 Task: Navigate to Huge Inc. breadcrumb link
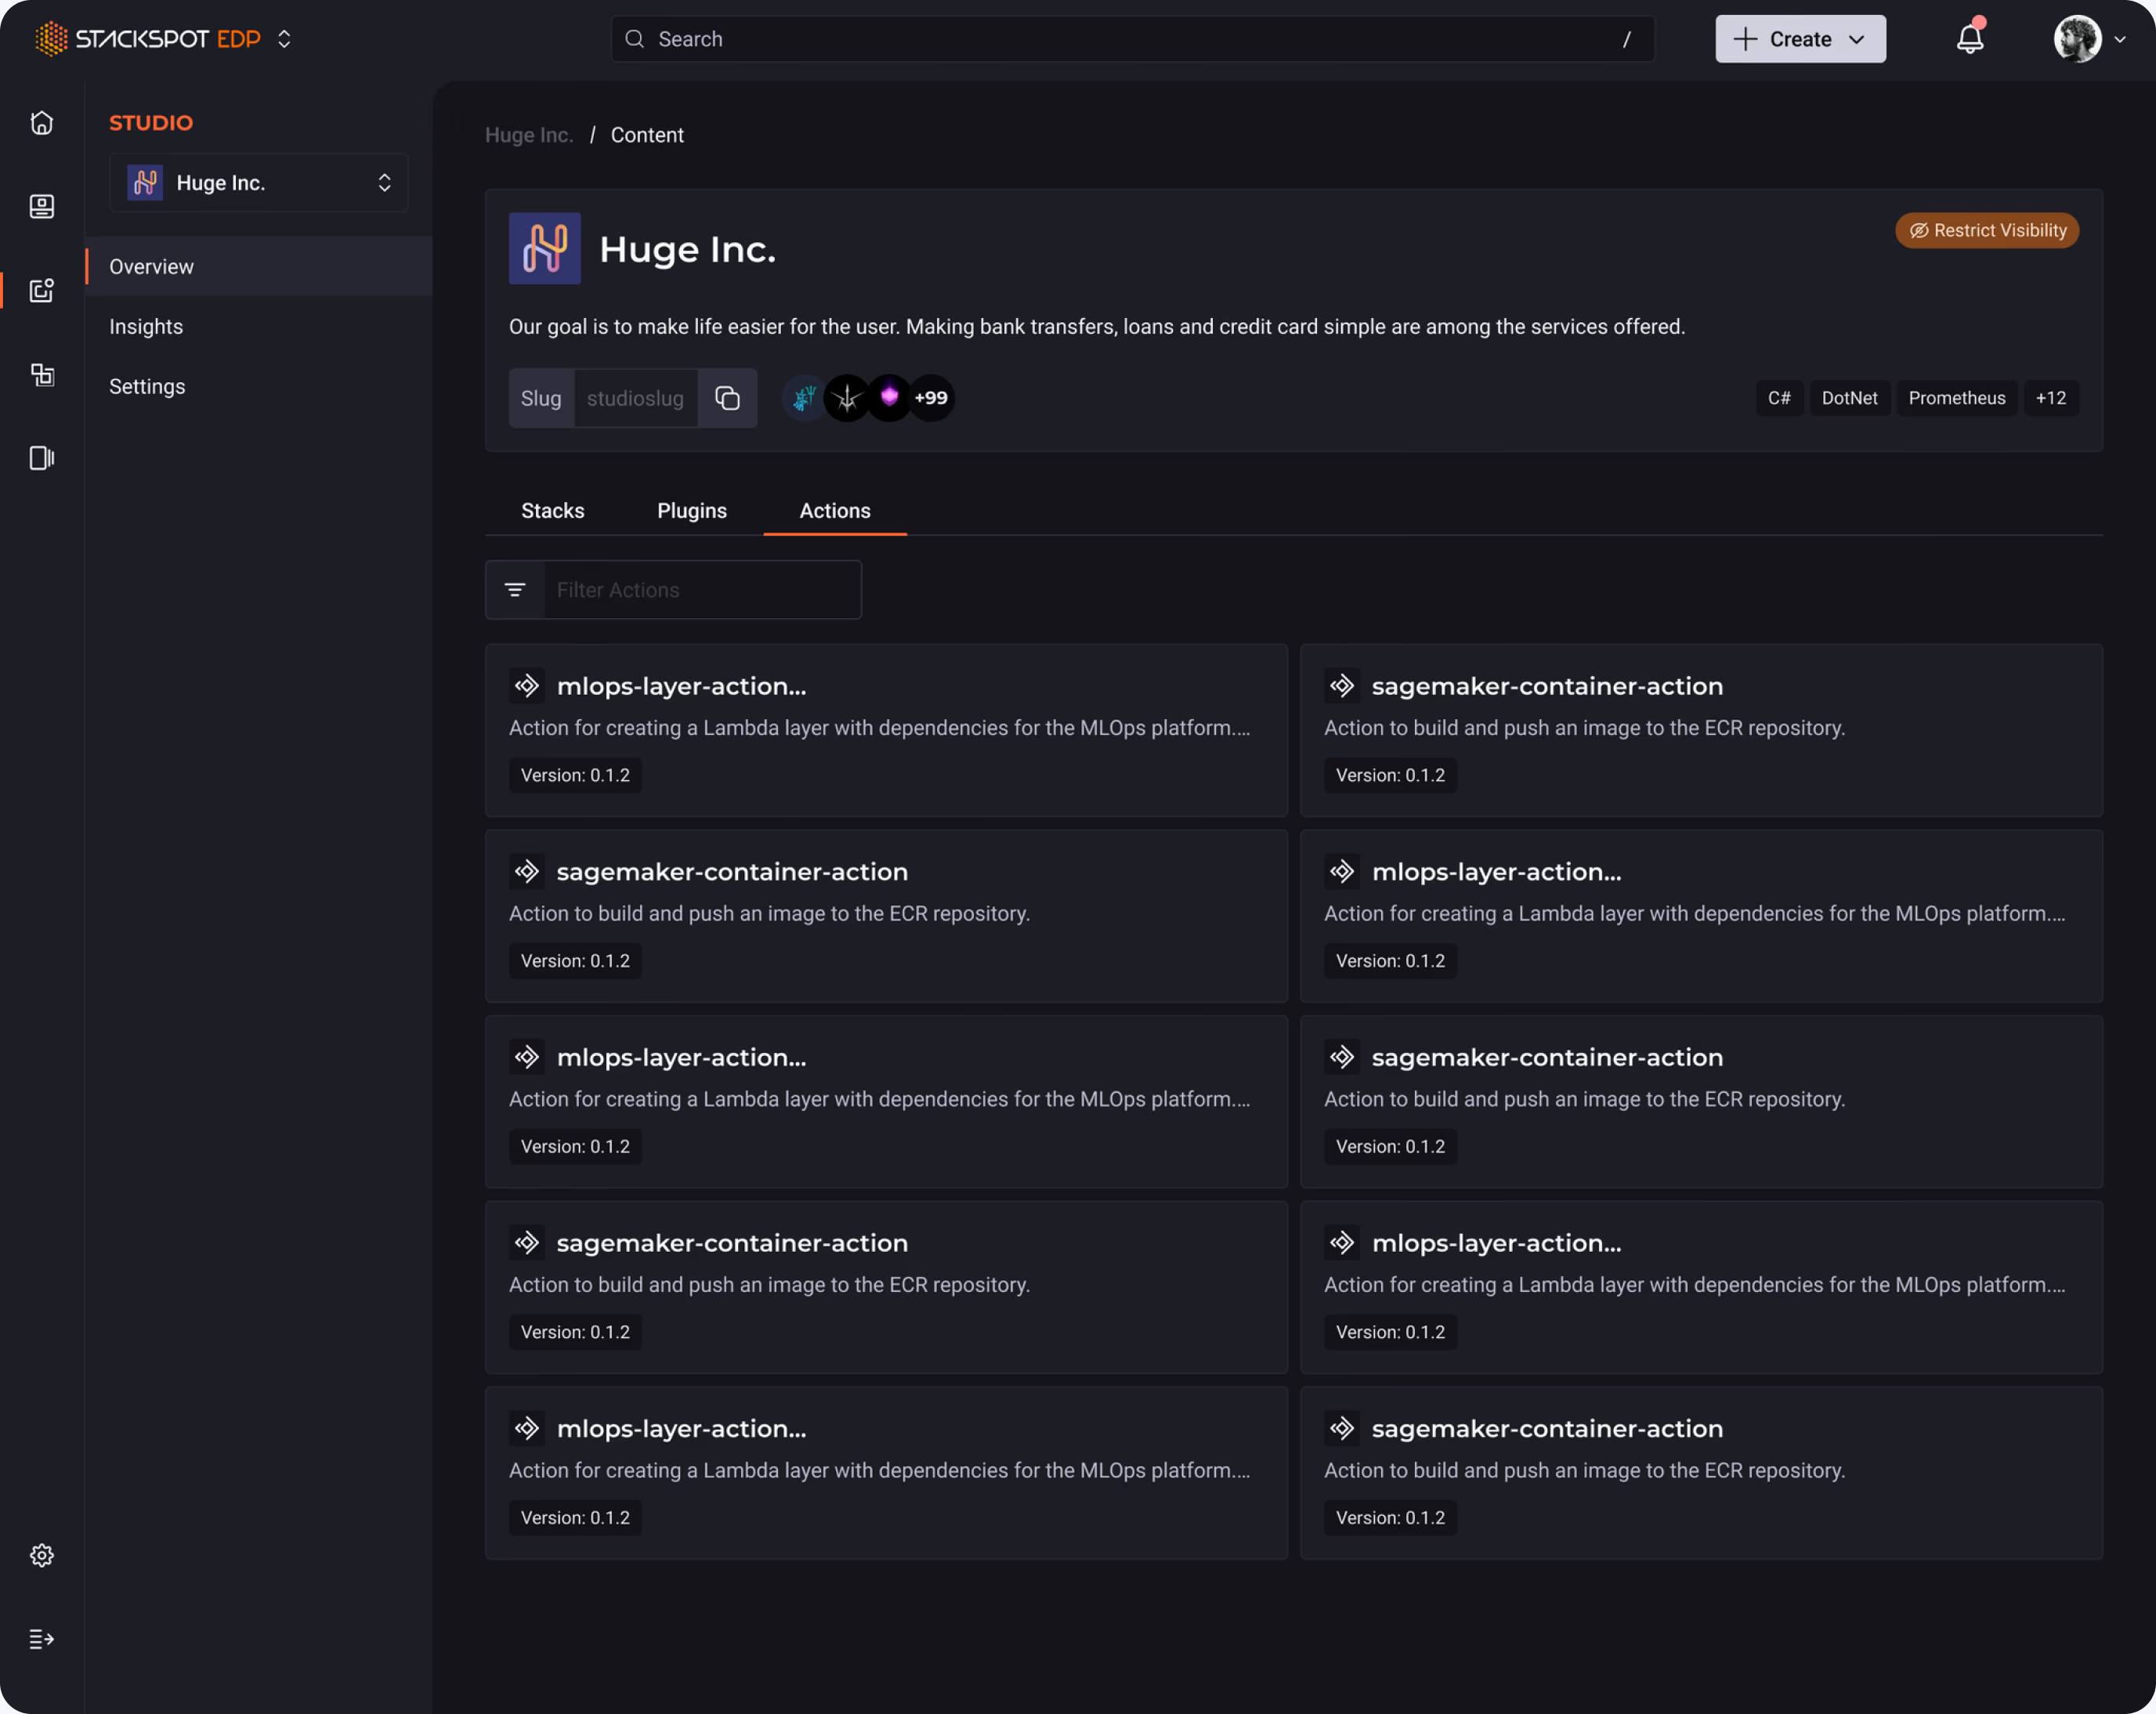pos(529,135)
